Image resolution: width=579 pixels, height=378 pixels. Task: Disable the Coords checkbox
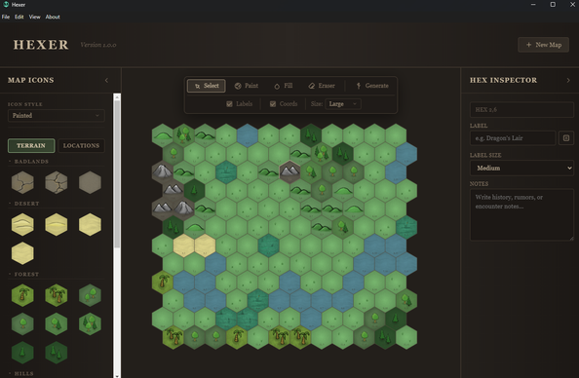(273, 104)
